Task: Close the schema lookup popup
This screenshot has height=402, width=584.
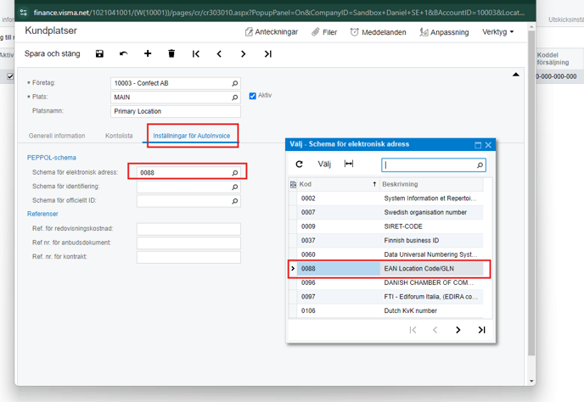Action: 488,145
